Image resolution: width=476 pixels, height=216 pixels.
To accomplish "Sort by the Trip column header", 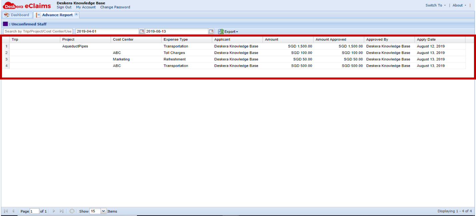I will (x=35, y=40).
